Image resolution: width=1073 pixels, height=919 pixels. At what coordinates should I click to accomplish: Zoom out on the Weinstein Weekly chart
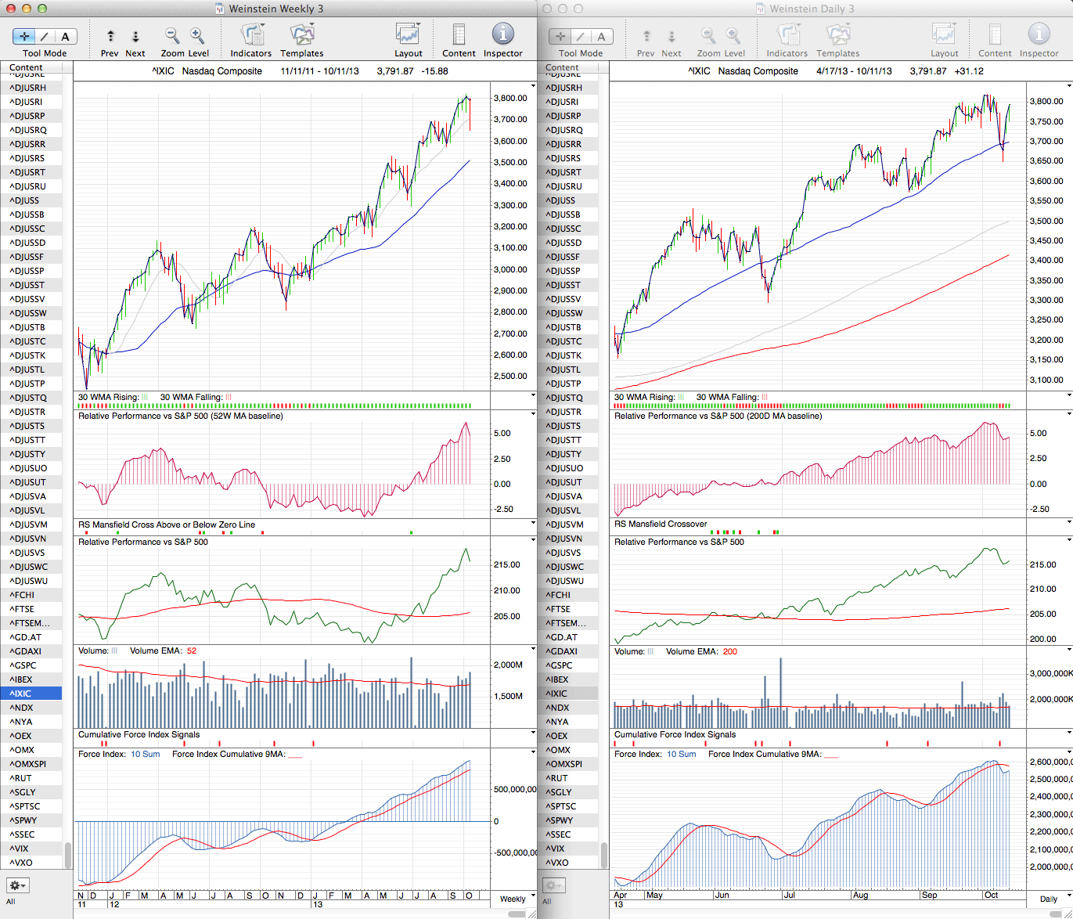pos(172,35)
